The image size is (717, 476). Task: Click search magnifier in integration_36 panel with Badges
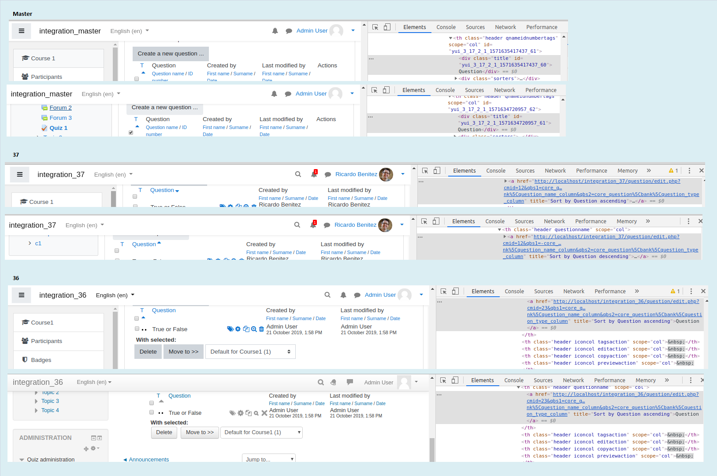(327, 295)
